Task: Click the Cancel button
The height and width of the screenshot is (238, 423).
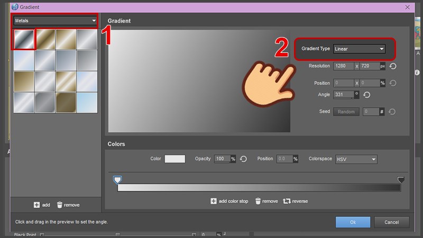Action: click(x=391, y=222)
